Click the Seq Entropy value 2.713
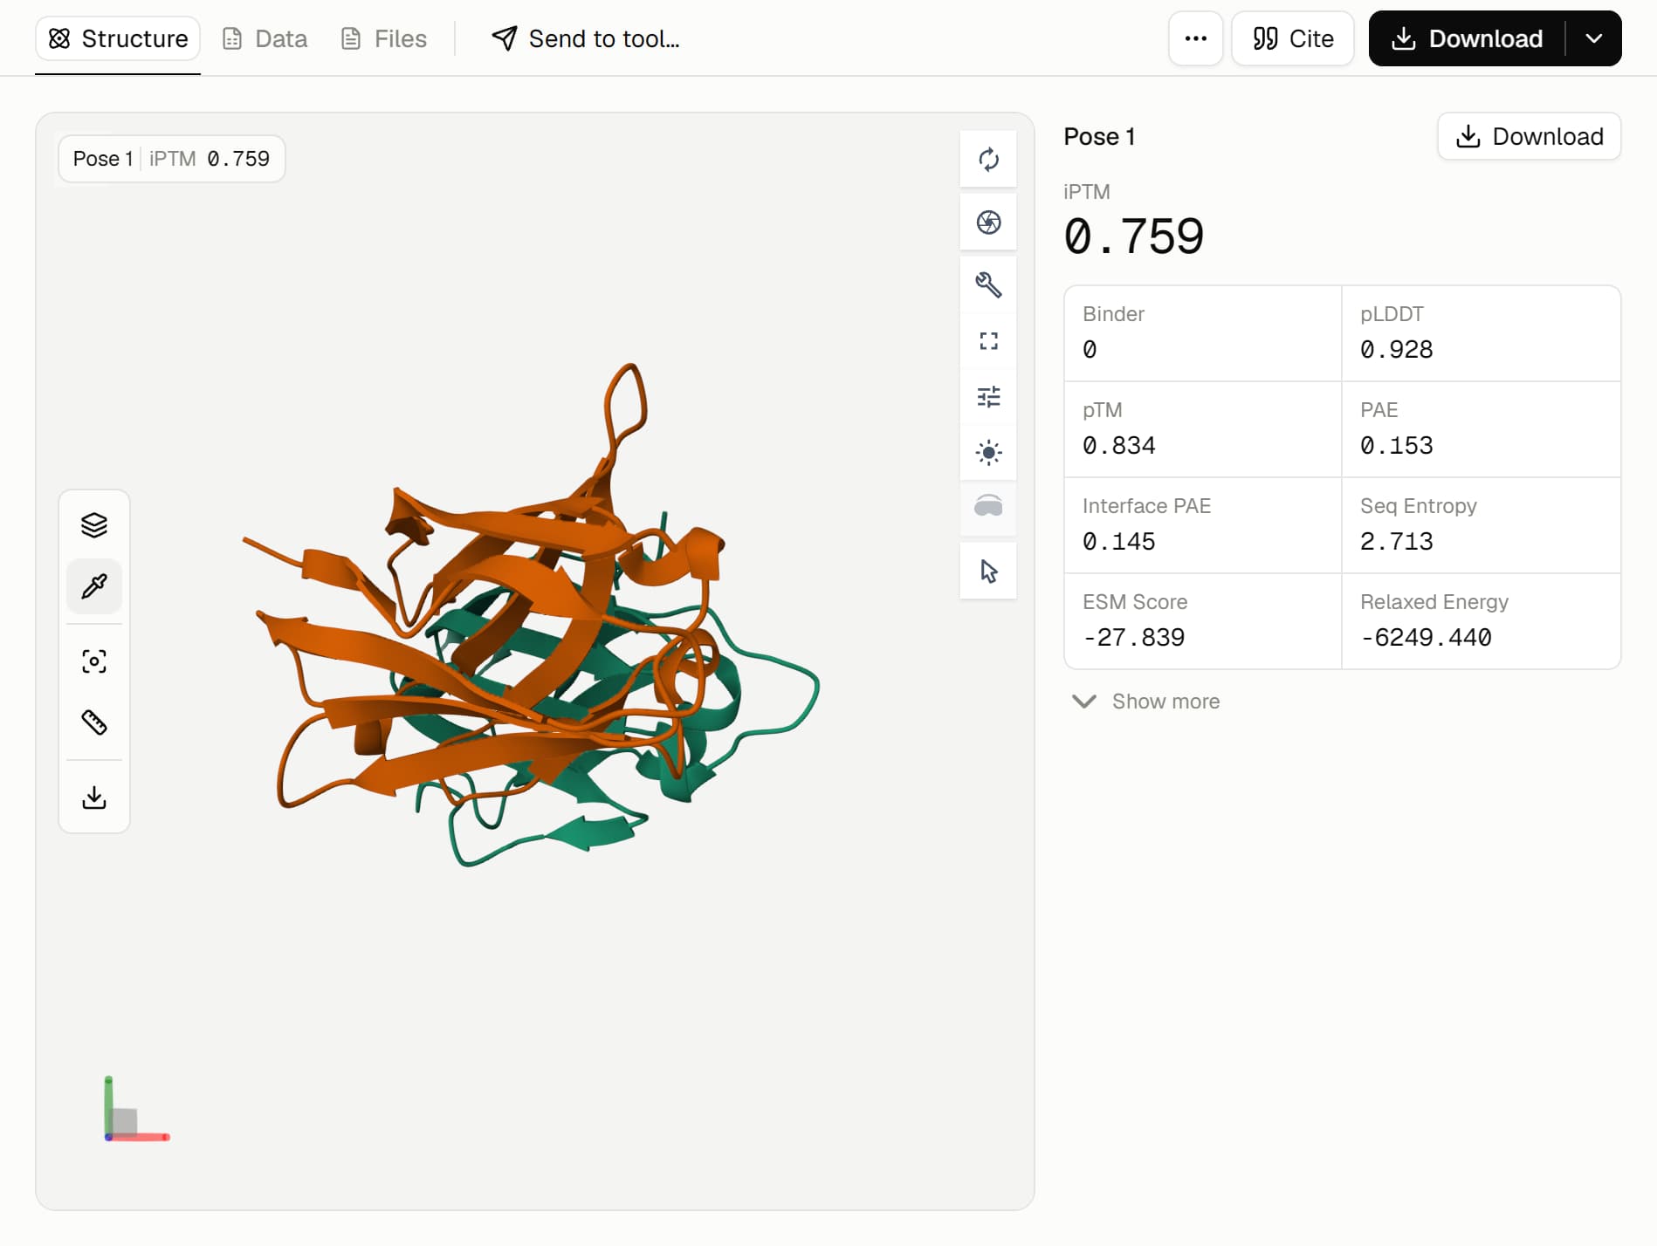 coord(1396,542)
